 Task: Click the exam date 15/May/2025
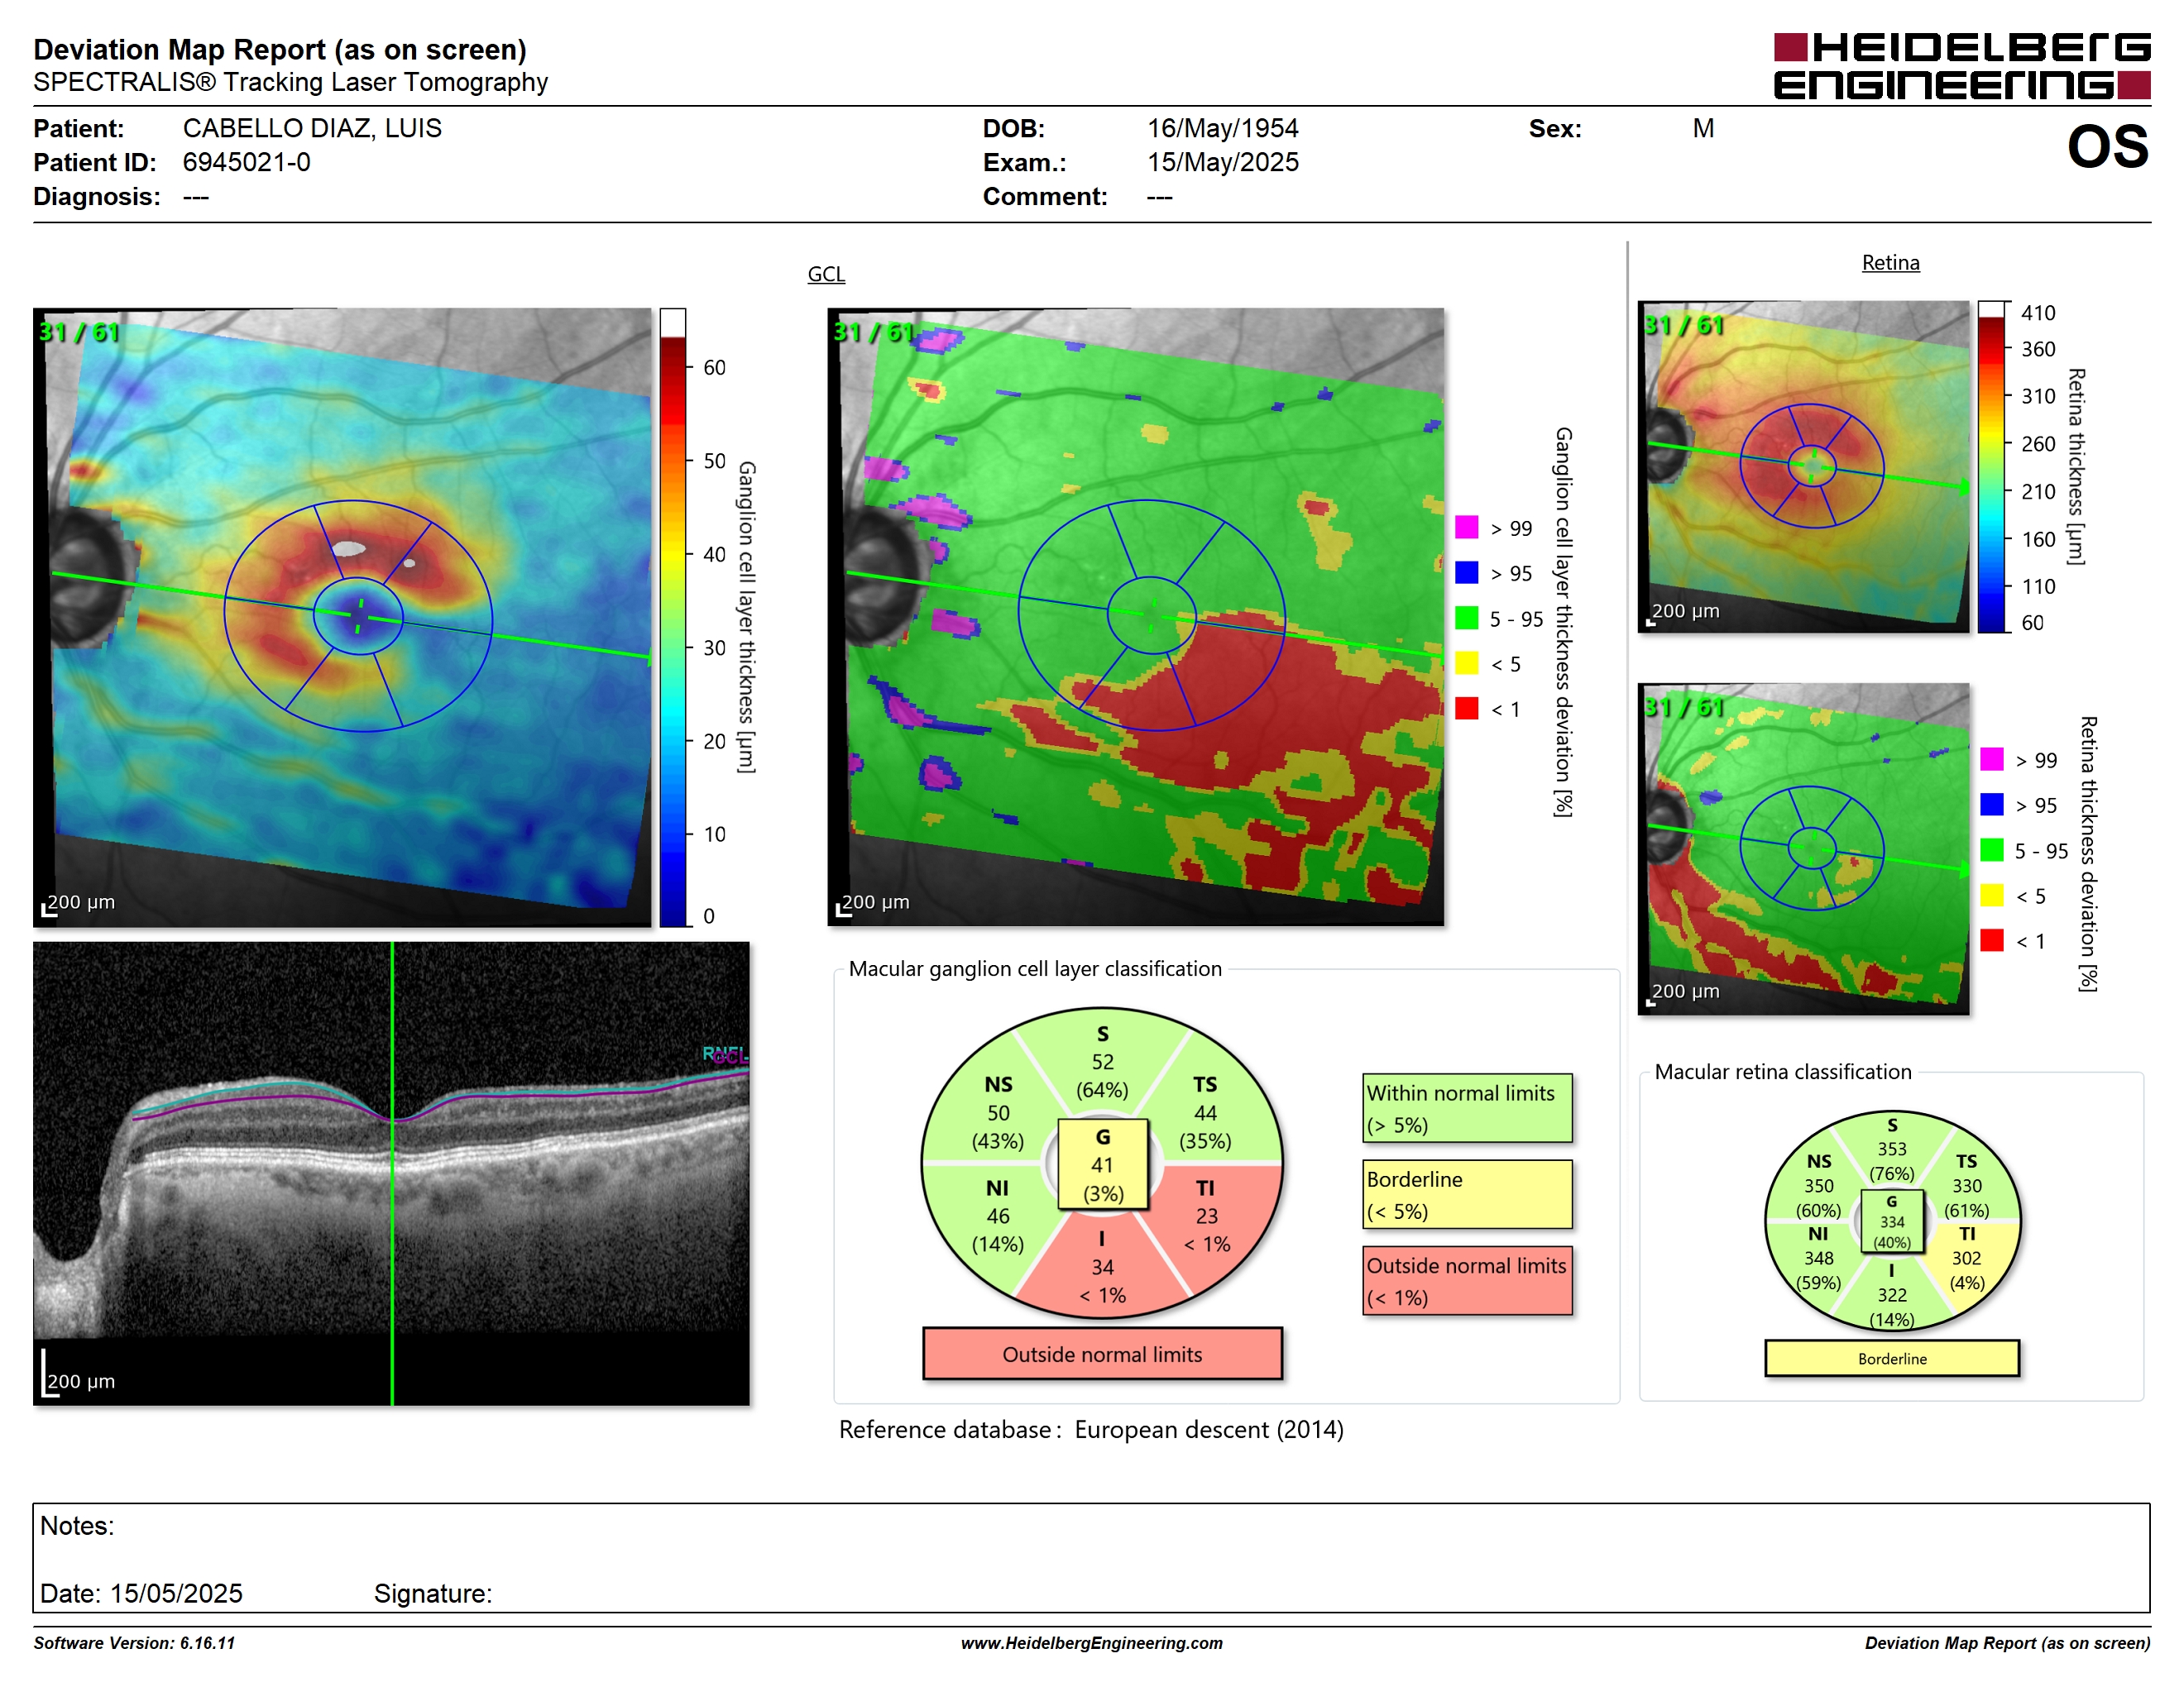[x=1222, y=162]
